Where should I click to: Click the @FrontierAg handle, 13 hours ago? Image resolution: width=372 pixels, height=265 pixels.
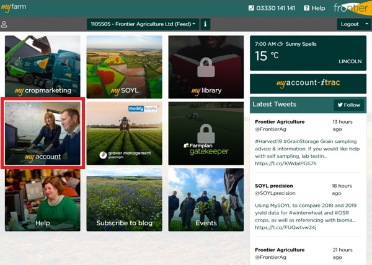click(x=270, y=129)
